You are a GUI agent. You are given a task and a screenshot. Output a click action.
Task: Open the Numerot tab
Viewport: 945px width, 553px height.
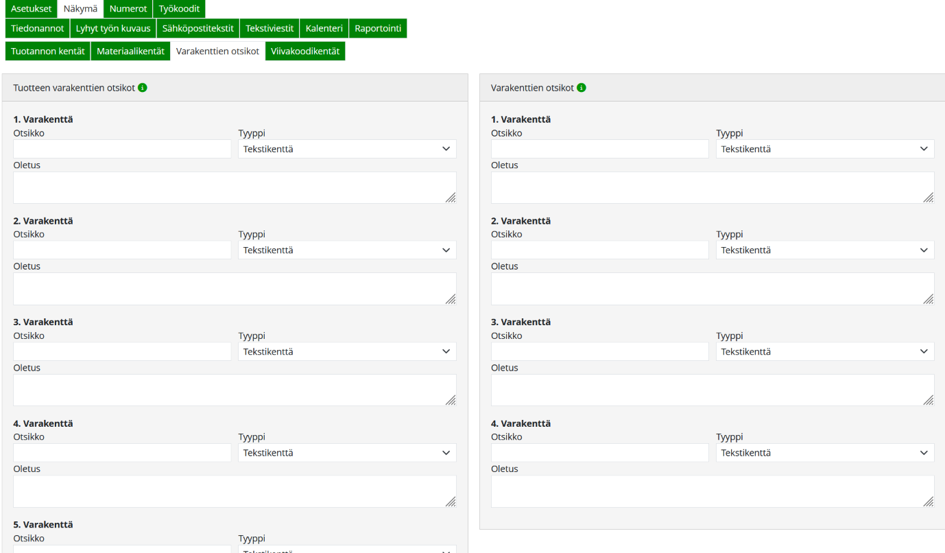128,9
